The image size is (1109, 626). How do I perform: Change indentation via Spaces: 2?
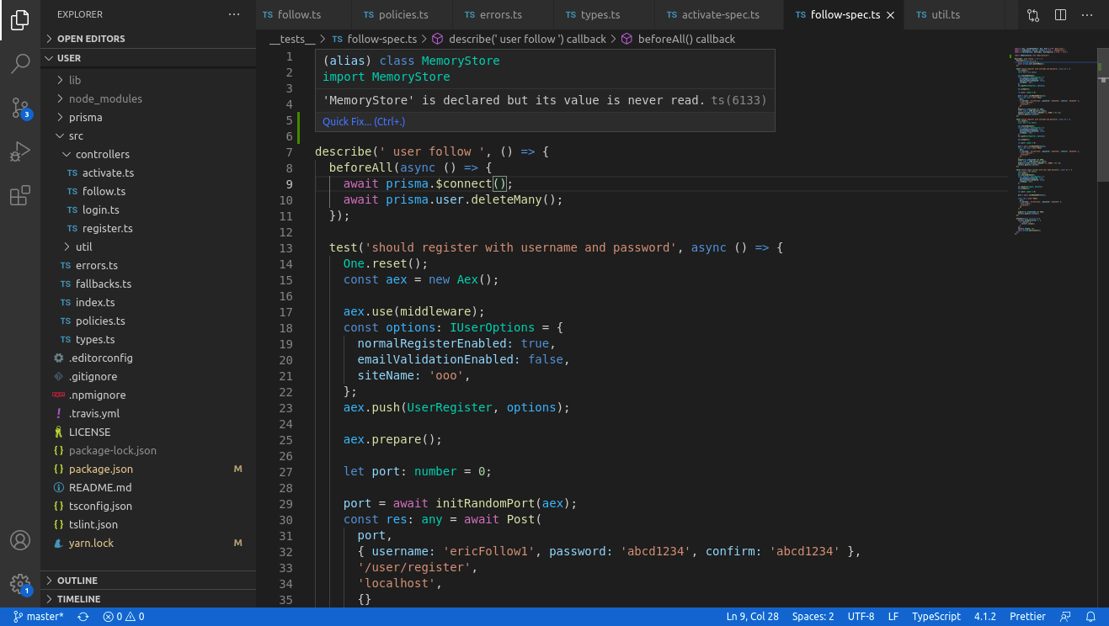pos(813,617)
